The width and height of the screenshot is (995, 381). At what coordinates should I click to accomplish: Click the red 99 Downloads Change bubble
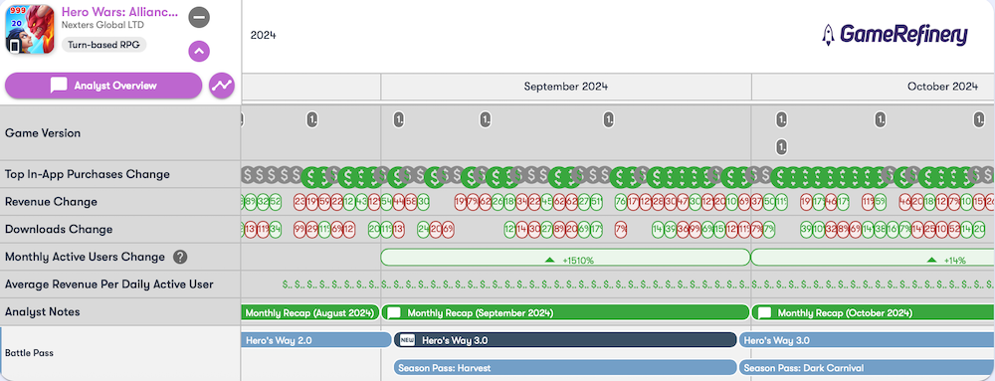pyautogui.click(x=299, y=230)
